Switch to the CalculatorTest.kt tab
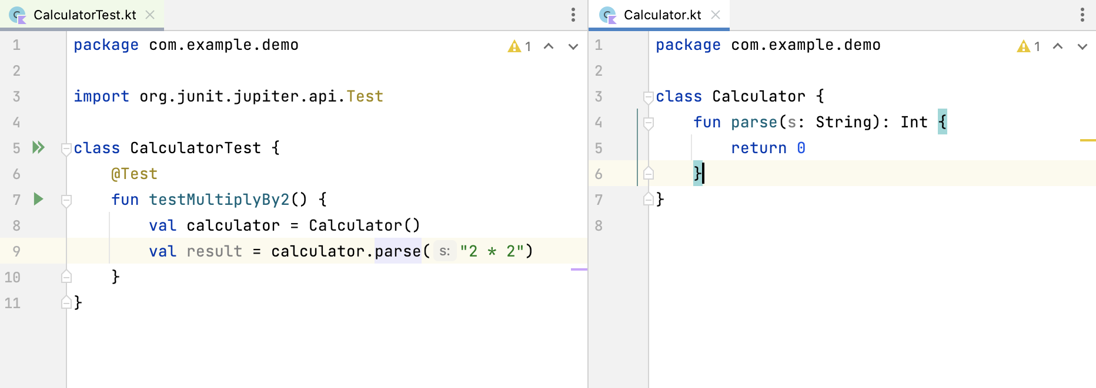Image resolution: width=1096 pixels, height=388 pixels. (84, 15)
